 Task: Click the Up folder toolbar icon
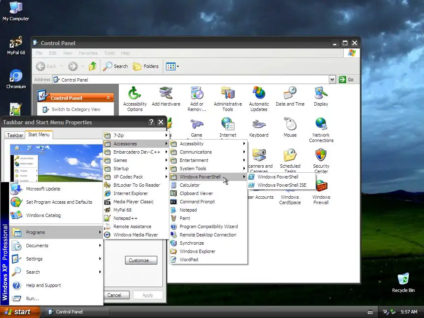[x=92, y=66]
